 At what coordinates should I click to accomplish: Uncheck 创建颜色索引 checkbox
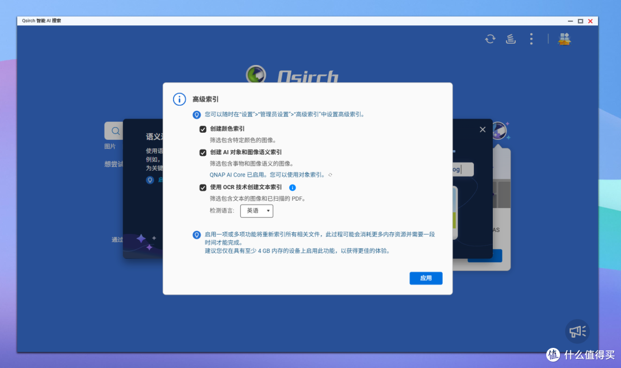[203, 129]
